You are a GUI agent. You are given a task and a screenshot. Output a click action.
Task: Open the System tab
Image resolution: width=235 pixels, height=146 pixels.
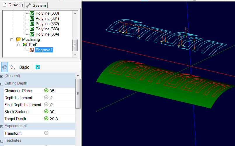click(36, 5)
